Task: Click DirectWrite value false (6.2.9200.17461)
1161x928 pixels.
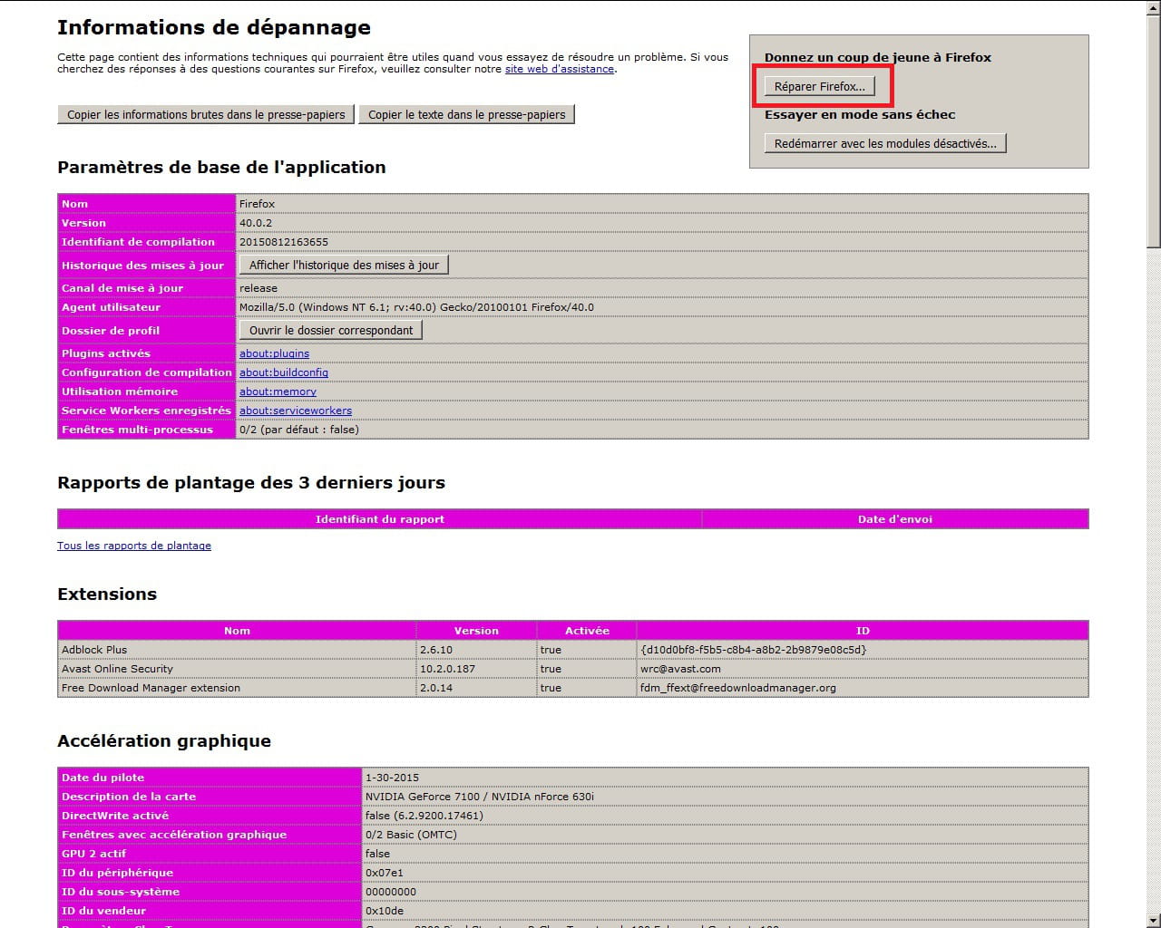Action: (424, 816)
